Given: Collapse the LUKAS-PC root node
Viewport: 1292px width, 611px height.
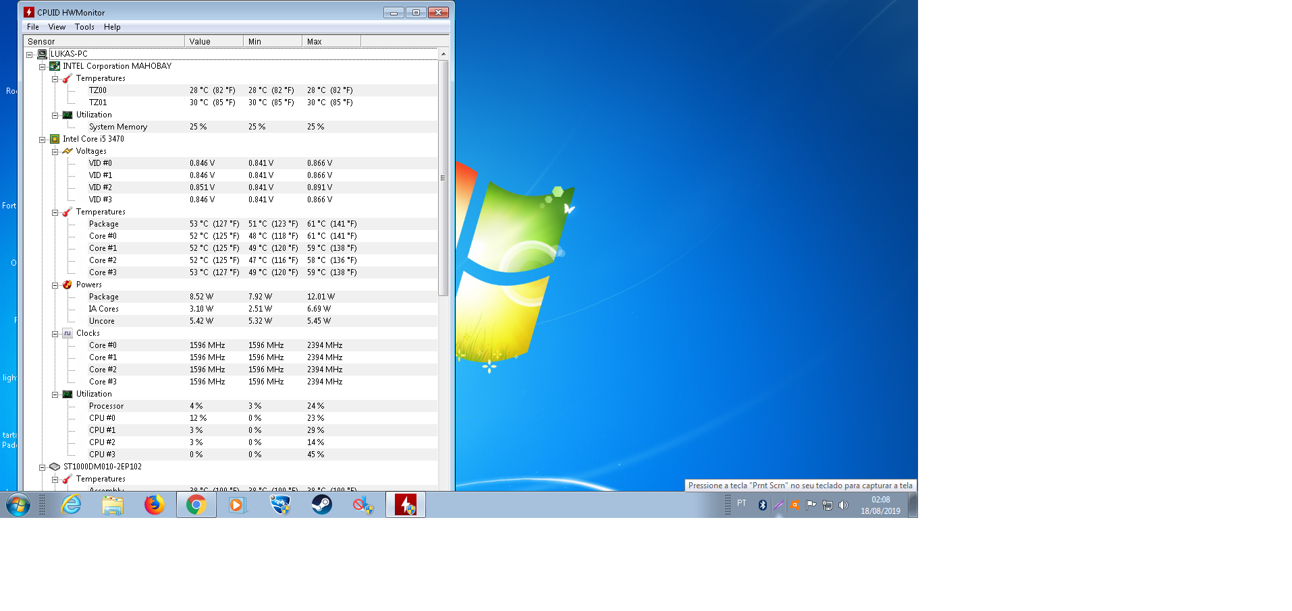Looking at the screenshot, I should click(30, 55).
